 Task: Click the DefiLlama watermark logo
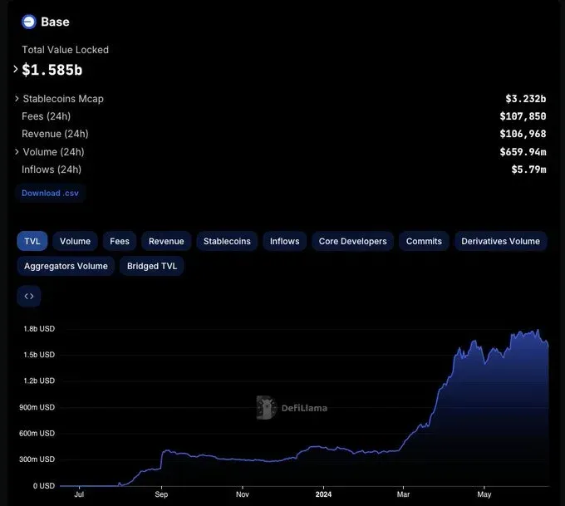[292, 408]
